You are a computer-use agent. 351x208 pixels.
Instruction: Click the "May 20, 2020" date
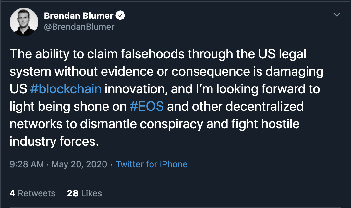[x=79, y=164]
